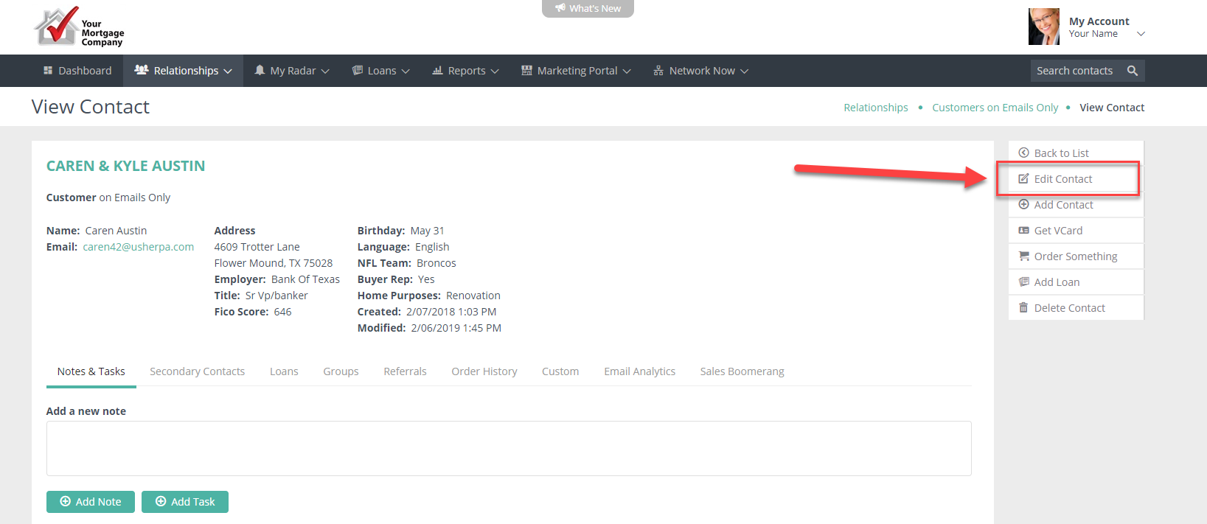Click the company house checkmark logo
This screenshot has height=524, width=1207.
(56, 27)
